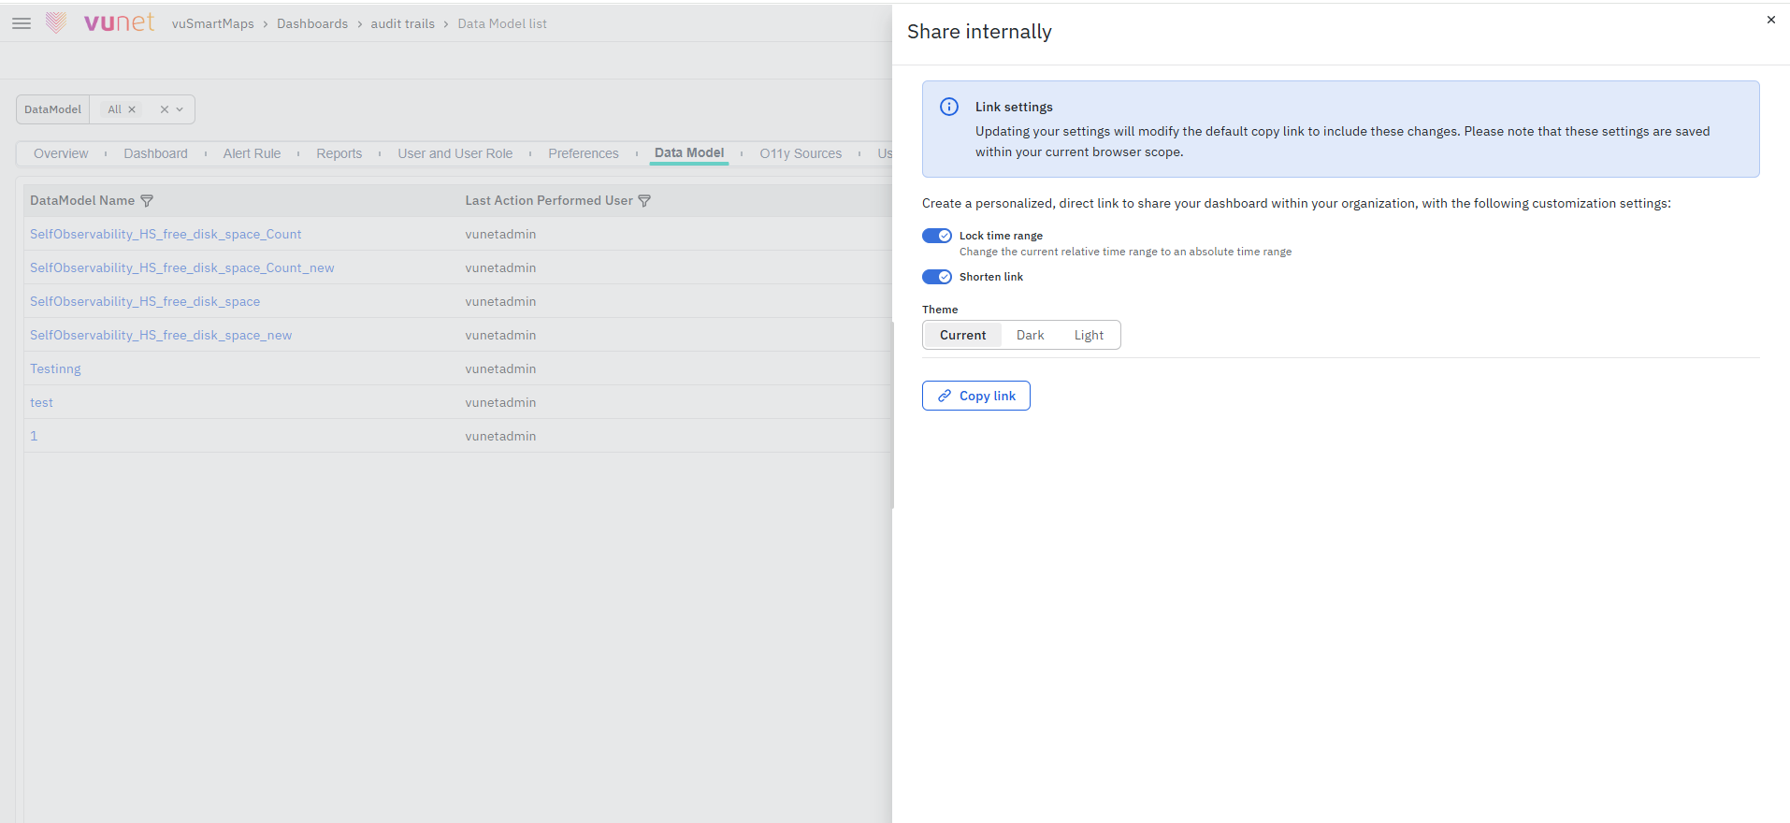Open the Testinng data model

point(55,368)
